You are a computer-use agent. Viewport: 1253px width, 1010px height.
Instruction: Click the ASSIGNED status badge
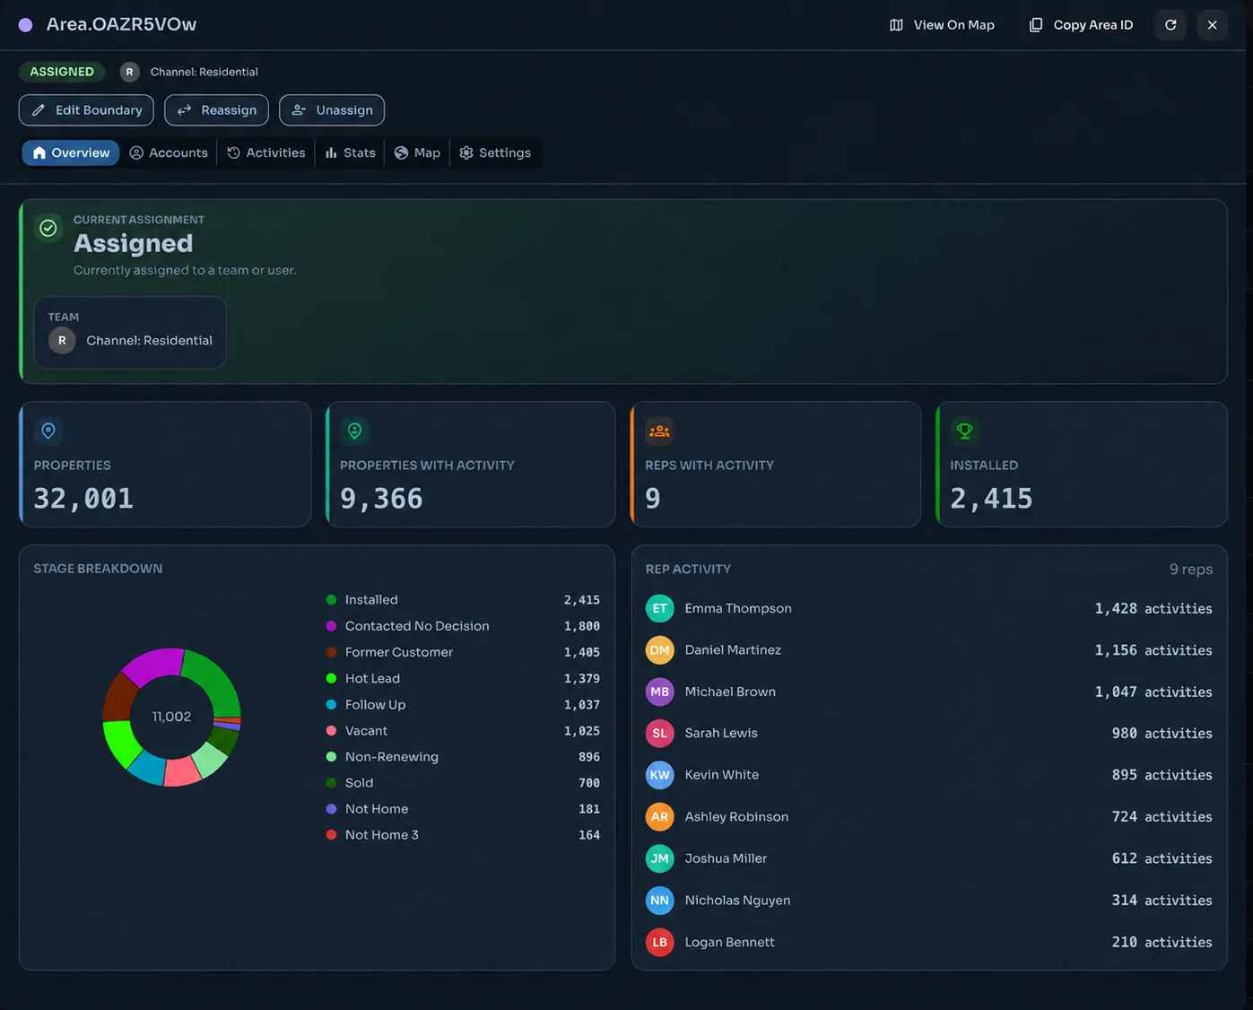pos(62,72)
